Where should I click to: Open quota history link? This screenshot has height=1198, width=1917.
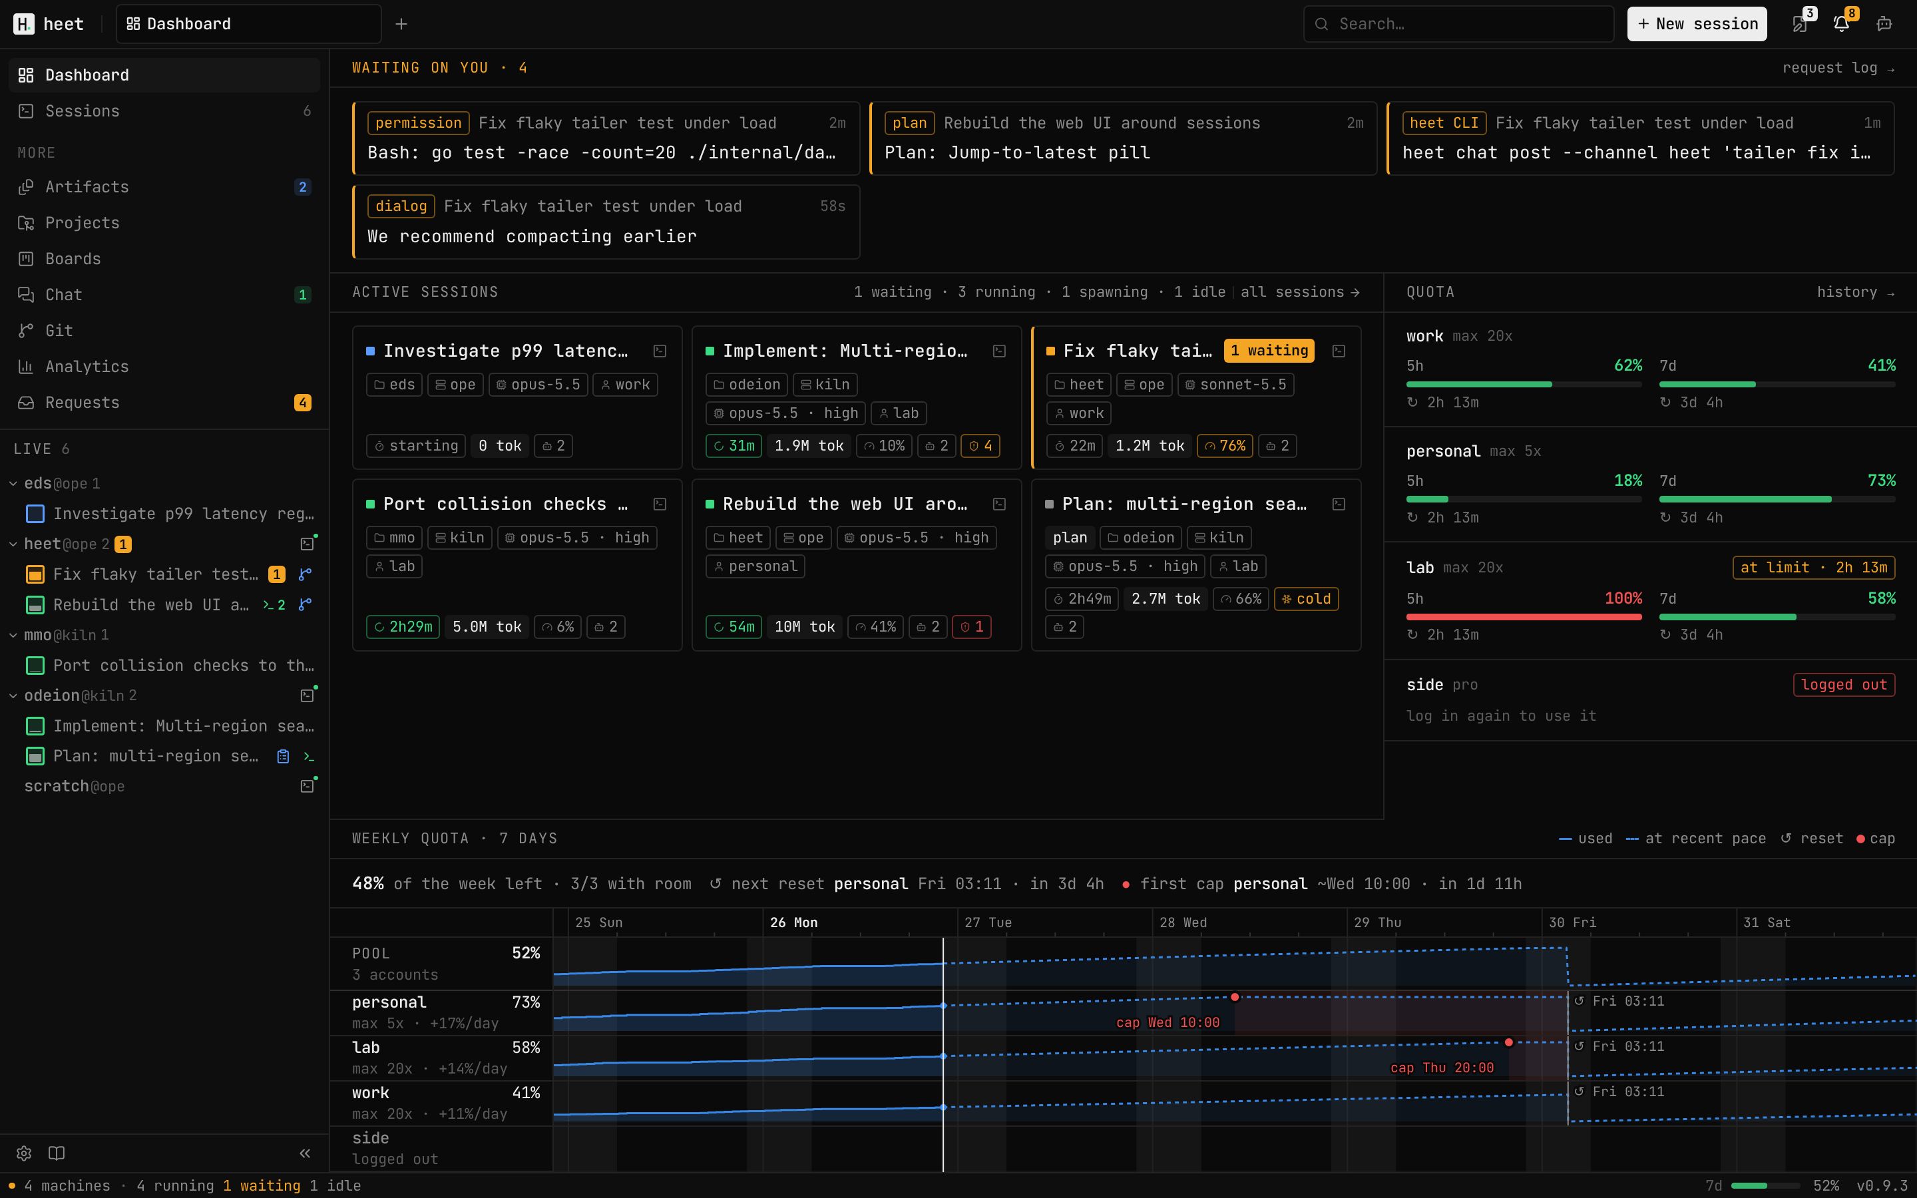(x=1855, y=292)
